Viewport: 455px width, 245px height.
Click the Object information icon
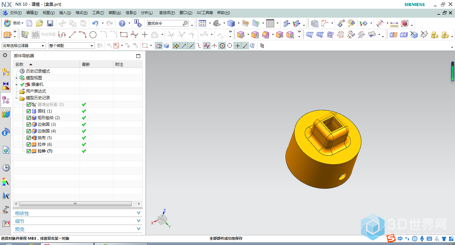coord(138,23)
